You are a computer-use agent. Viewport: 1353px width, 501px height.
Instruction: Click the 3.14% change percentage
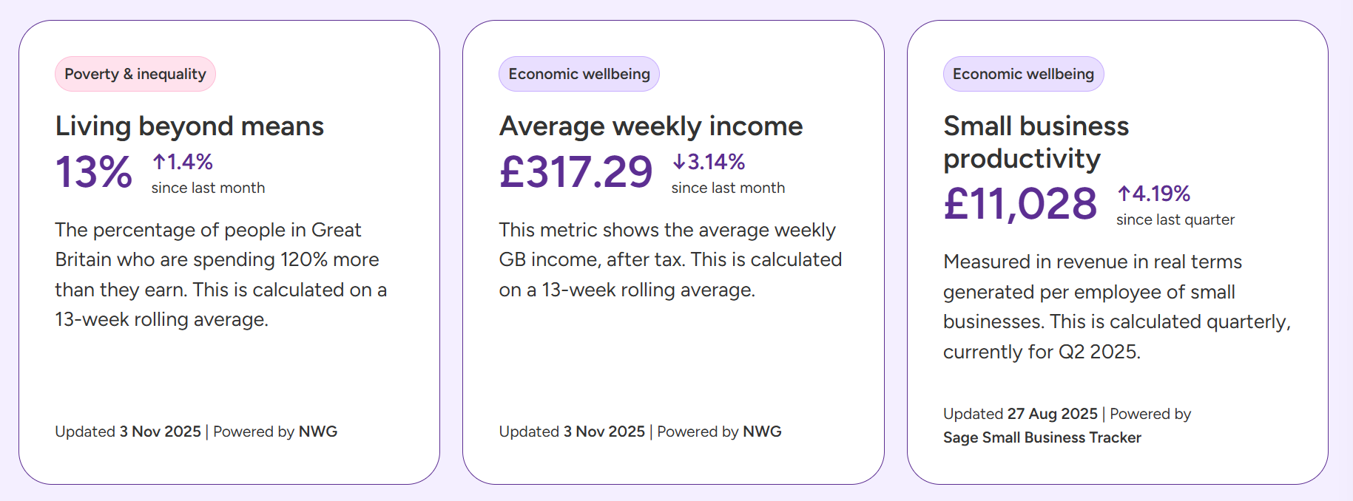pos(716,162)
